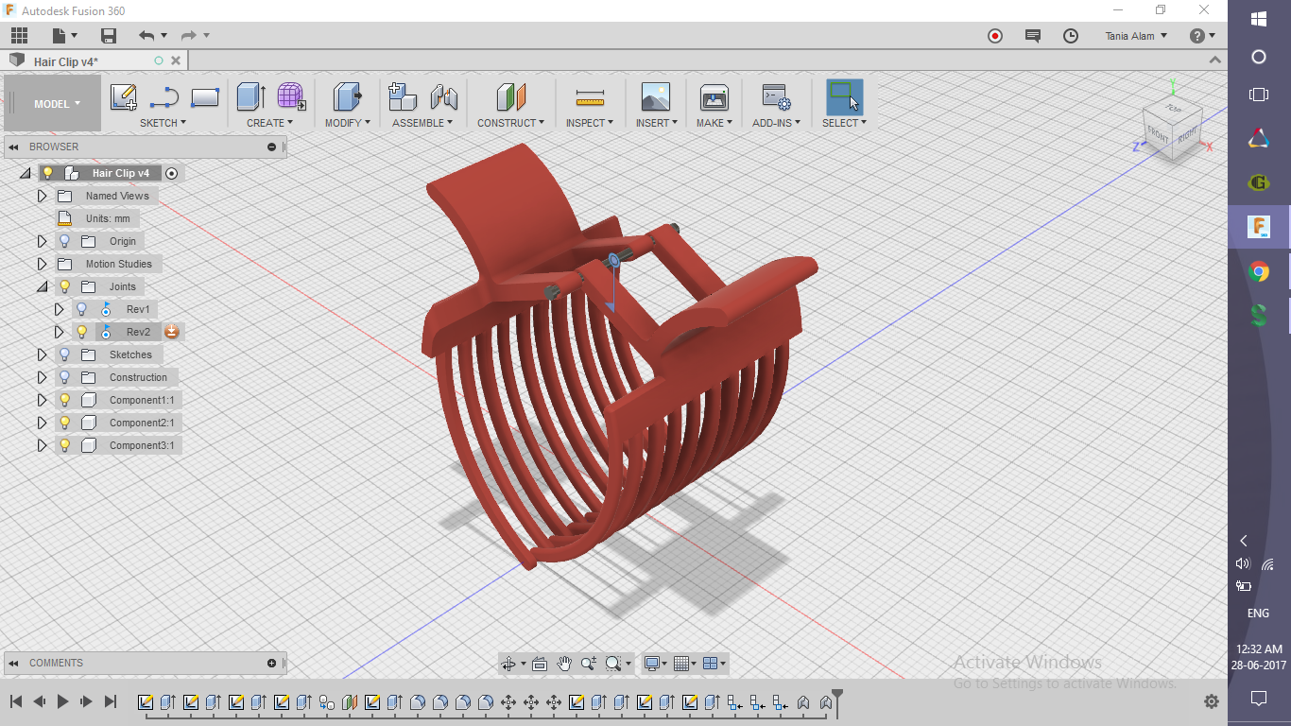Expand the Motion Studies folder
1291x726 pixels.
coord(42,264)
